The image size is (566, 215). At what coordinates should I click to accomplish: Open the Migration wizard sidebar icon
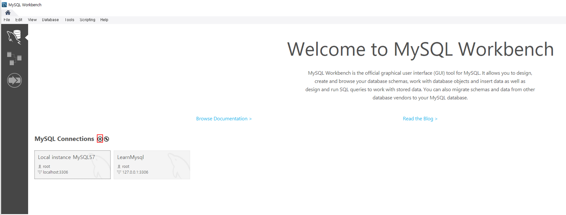tap(14, 80)
